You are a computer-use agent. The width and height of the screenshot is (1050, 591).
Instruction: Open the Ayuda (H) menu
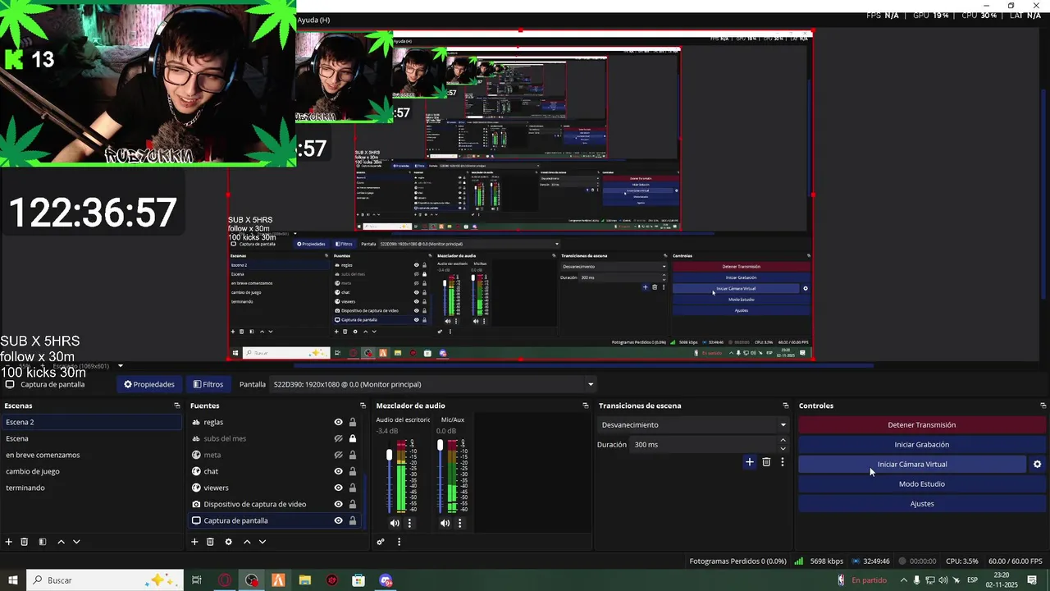click(x=313, y=20)
